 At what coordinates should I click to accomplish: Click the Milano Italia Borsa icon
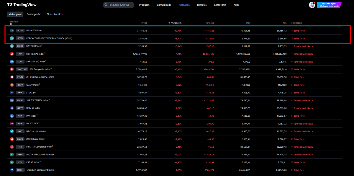point(12,77)
